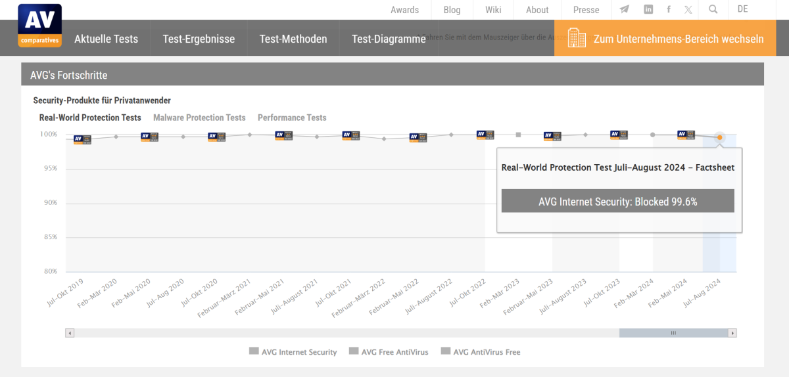Screen dimensions: 789x377
Task: Click the diamond data point for Jul-Aug 2020
Action: pyautogui.click(x=183, y=137)
